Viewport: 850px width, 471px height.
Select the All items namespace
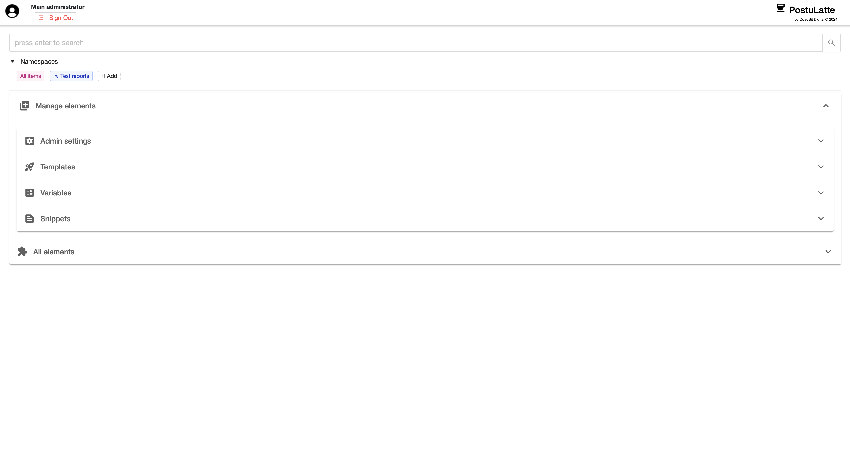[x=30, y=76]
